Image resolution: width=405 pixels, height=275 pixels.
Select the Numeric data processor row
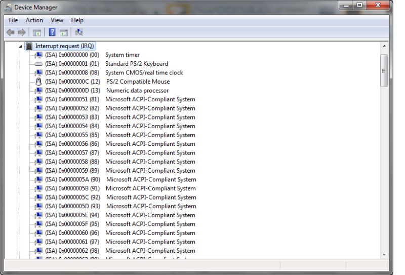pos(107,91)
